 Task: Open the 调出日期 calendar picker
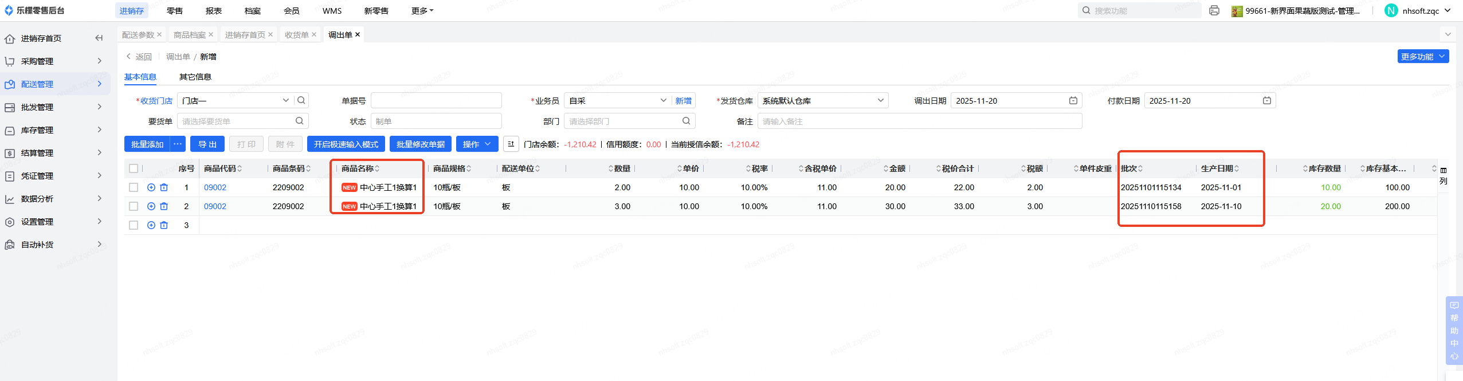click(1073, 100)
